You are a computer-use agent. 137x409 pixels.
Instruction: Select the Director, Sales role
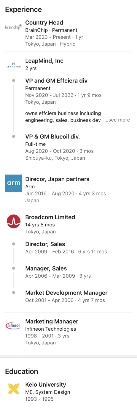point(45,244)
